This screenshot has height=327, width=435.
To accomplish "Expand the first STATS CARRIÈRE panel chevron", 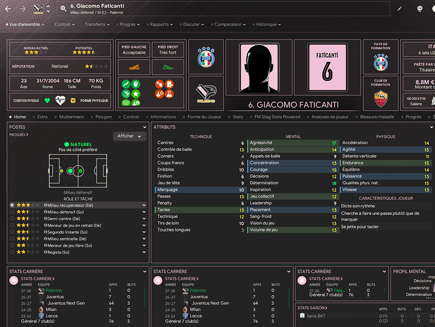I will (x=145, y=272).
